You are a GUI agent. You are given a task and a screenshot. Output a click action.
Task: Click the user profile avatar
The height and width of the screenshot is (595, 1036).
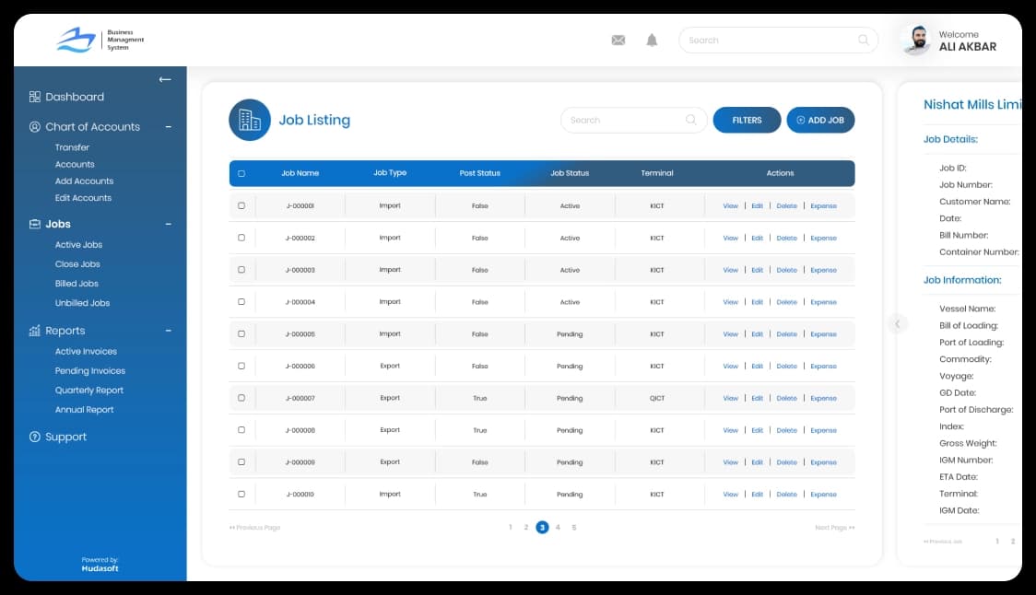coord(914,41)
